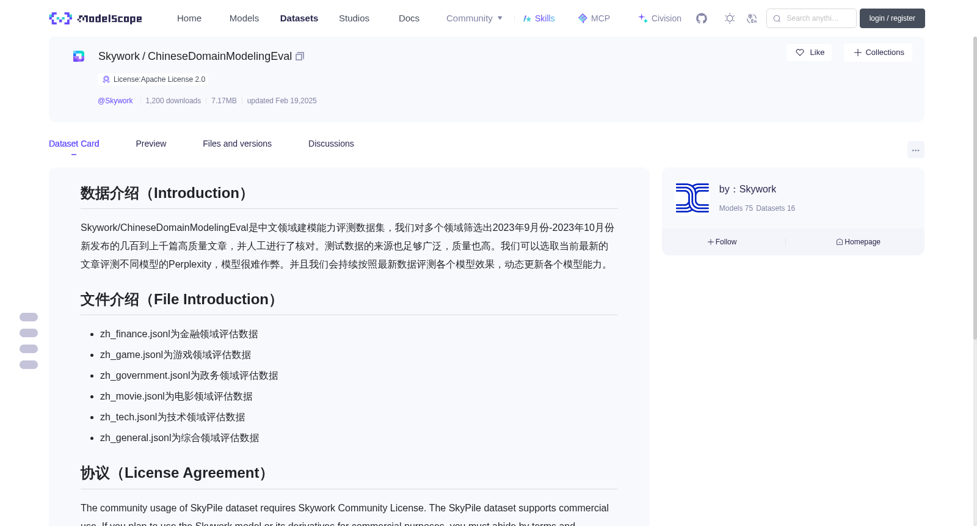Image resolution: width=977 pixels, height=526 pixels.
Task: Click the third sidebar anchor pill
Action: pos(29,349)
